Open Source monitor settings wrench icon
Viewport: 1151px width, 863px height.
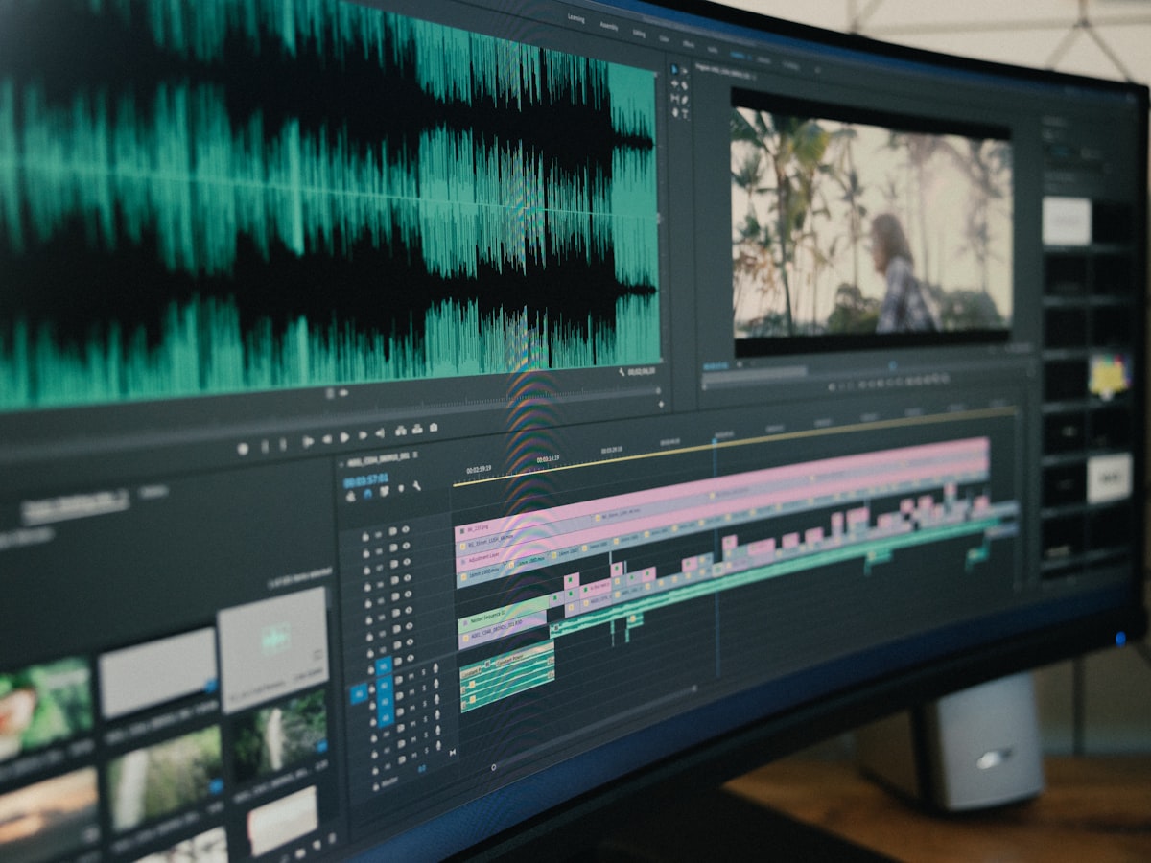click(622, 371)
